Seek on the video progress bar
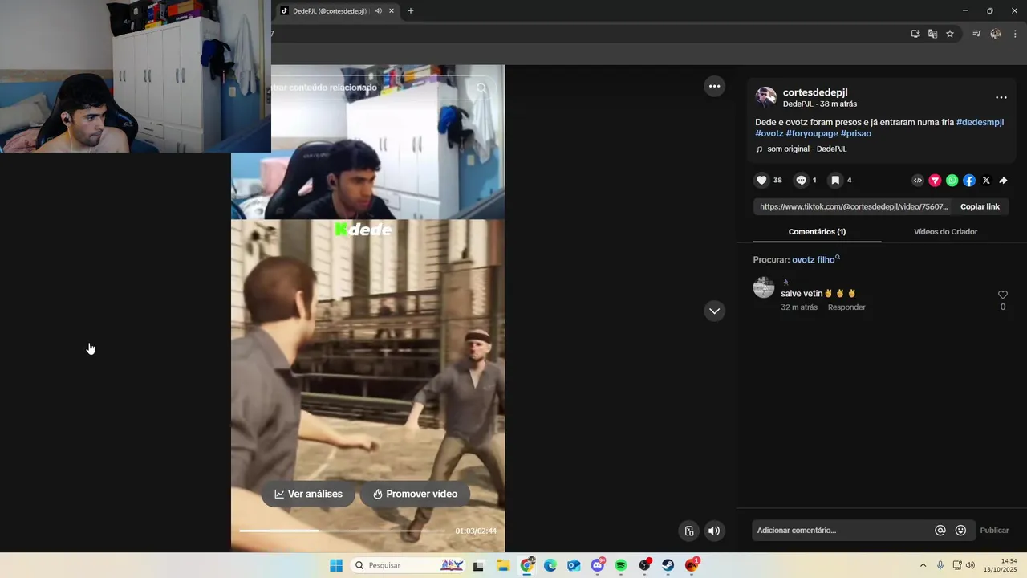Viewport: 1027px width, 578px height. click(343, 531)
